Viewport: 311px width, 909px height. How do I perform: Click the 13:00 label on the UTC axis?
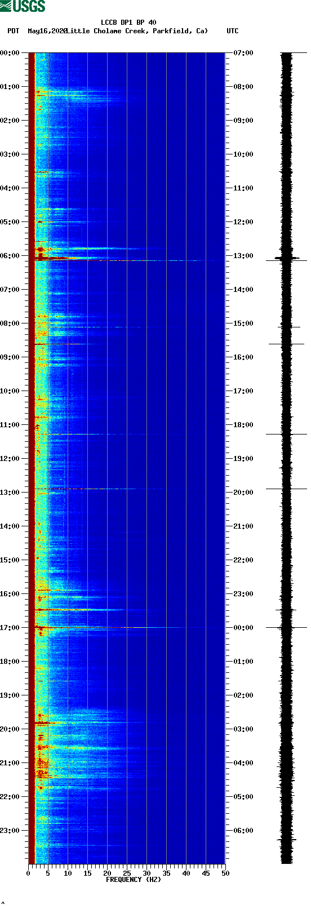243,256
